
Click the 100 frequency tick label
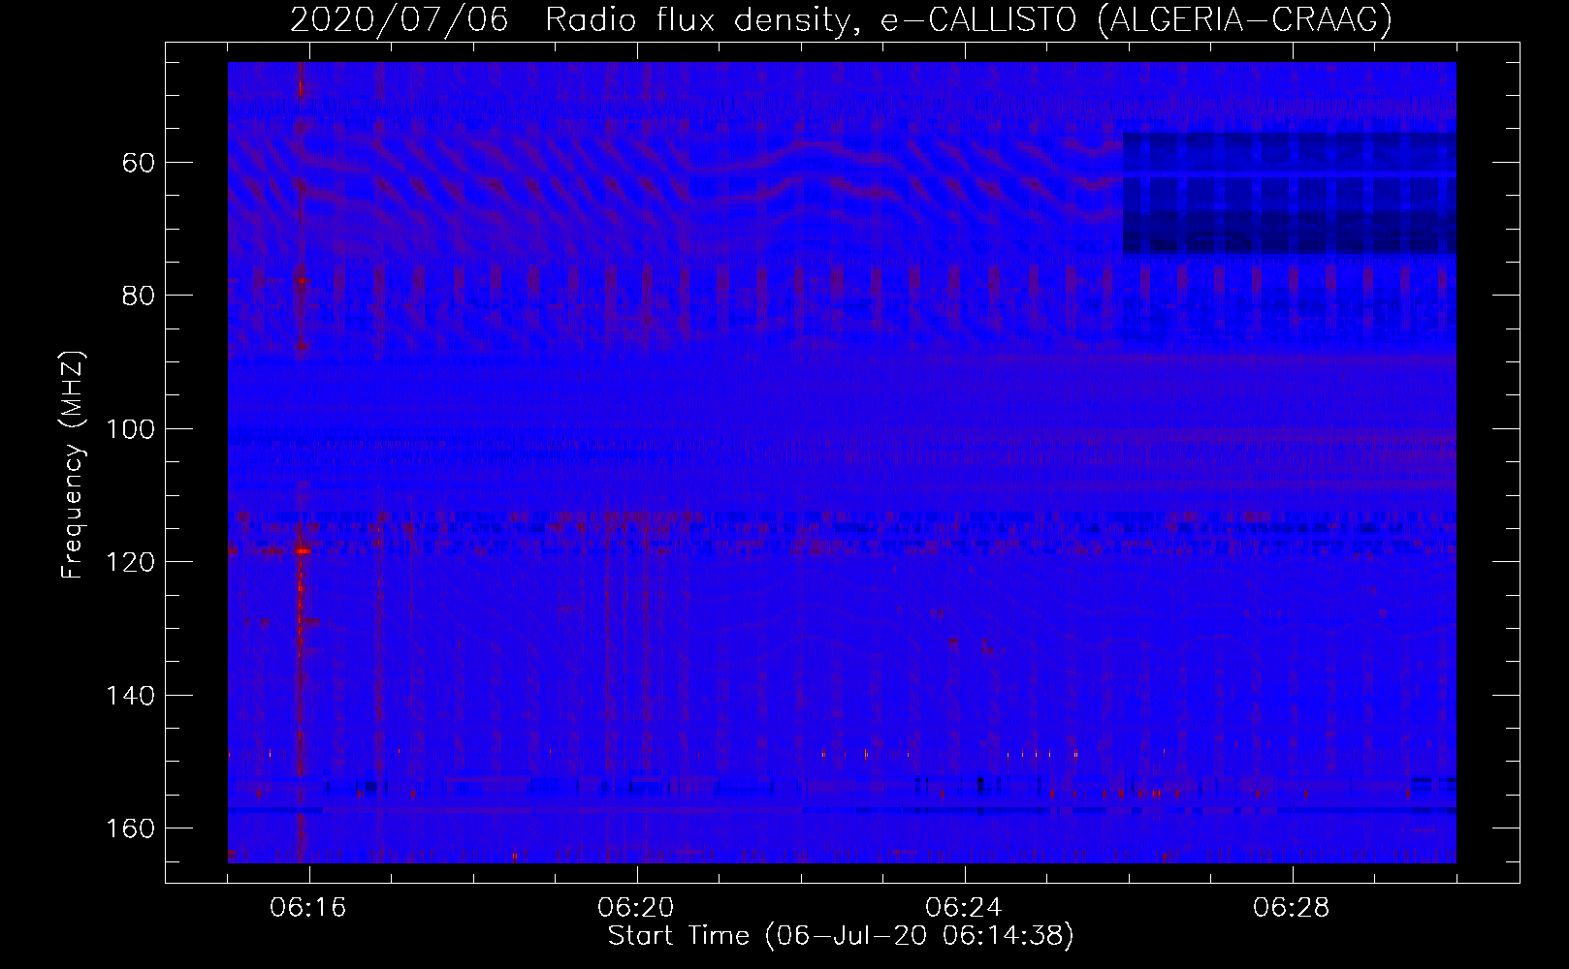tap(129, 428)
